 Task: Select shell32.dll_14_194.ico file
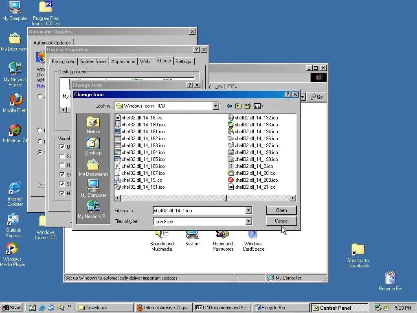click(x=253, y=132)
